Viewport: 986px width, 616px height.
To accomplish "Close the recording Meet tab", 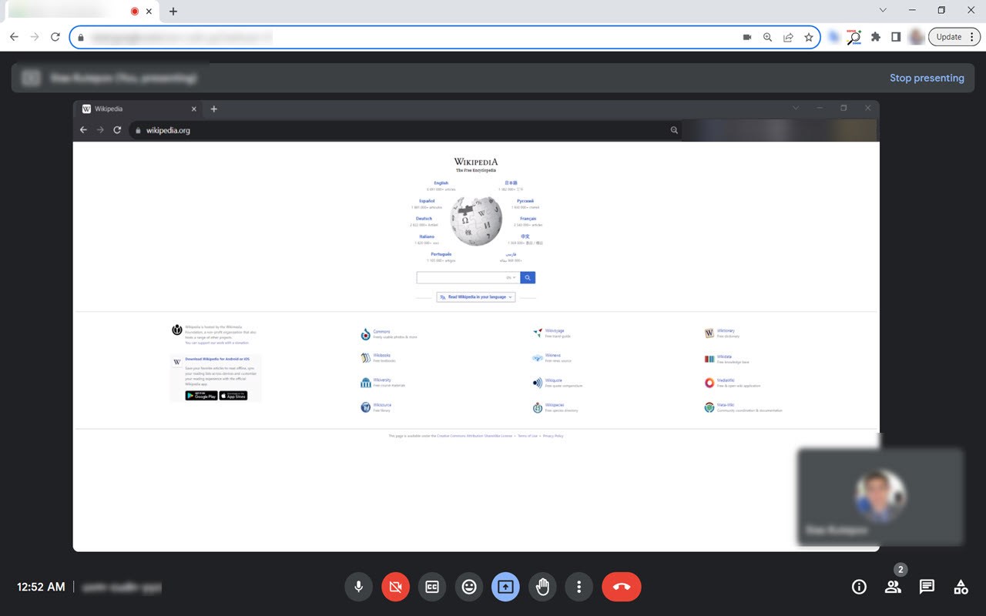I will (149, 12).
